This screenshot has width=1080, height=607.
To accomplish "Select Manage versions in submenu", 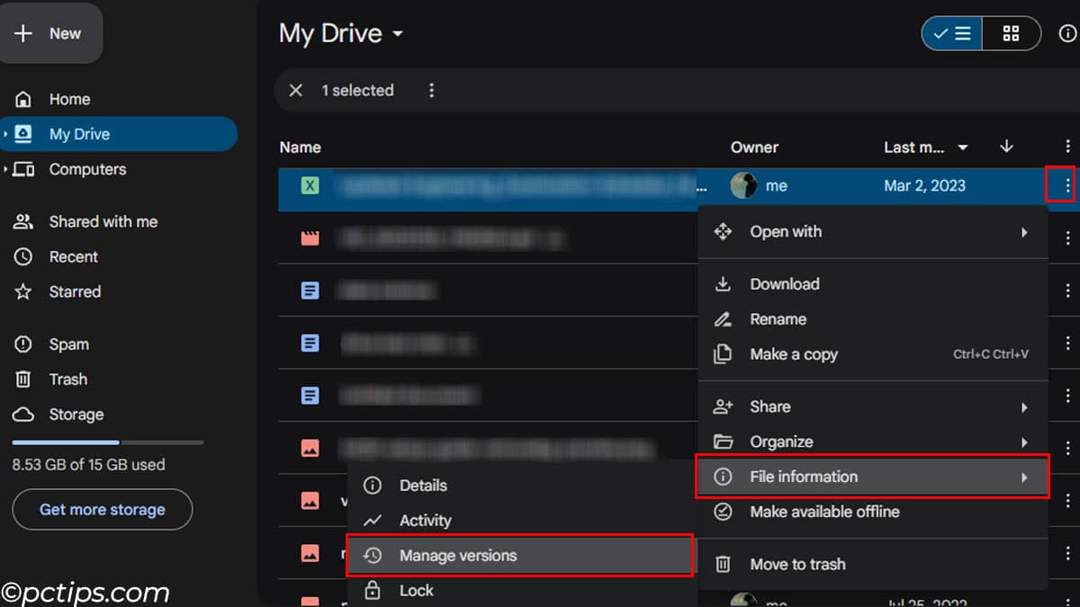I will 521,556.
